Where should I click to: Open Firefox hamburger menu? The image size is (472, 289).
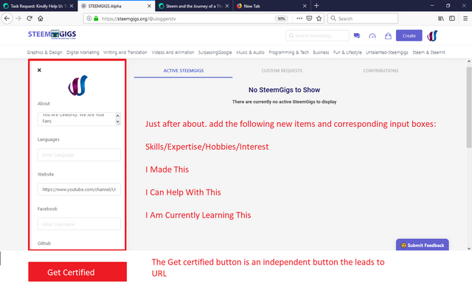[465, 18]
